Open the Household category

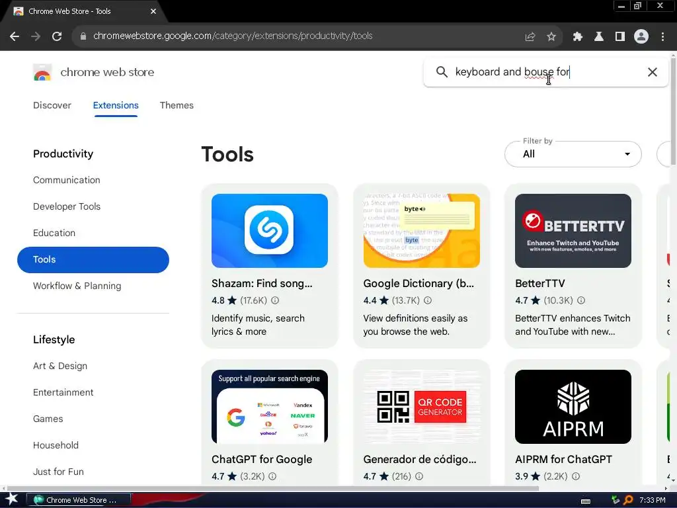click(x=56, y=445)
